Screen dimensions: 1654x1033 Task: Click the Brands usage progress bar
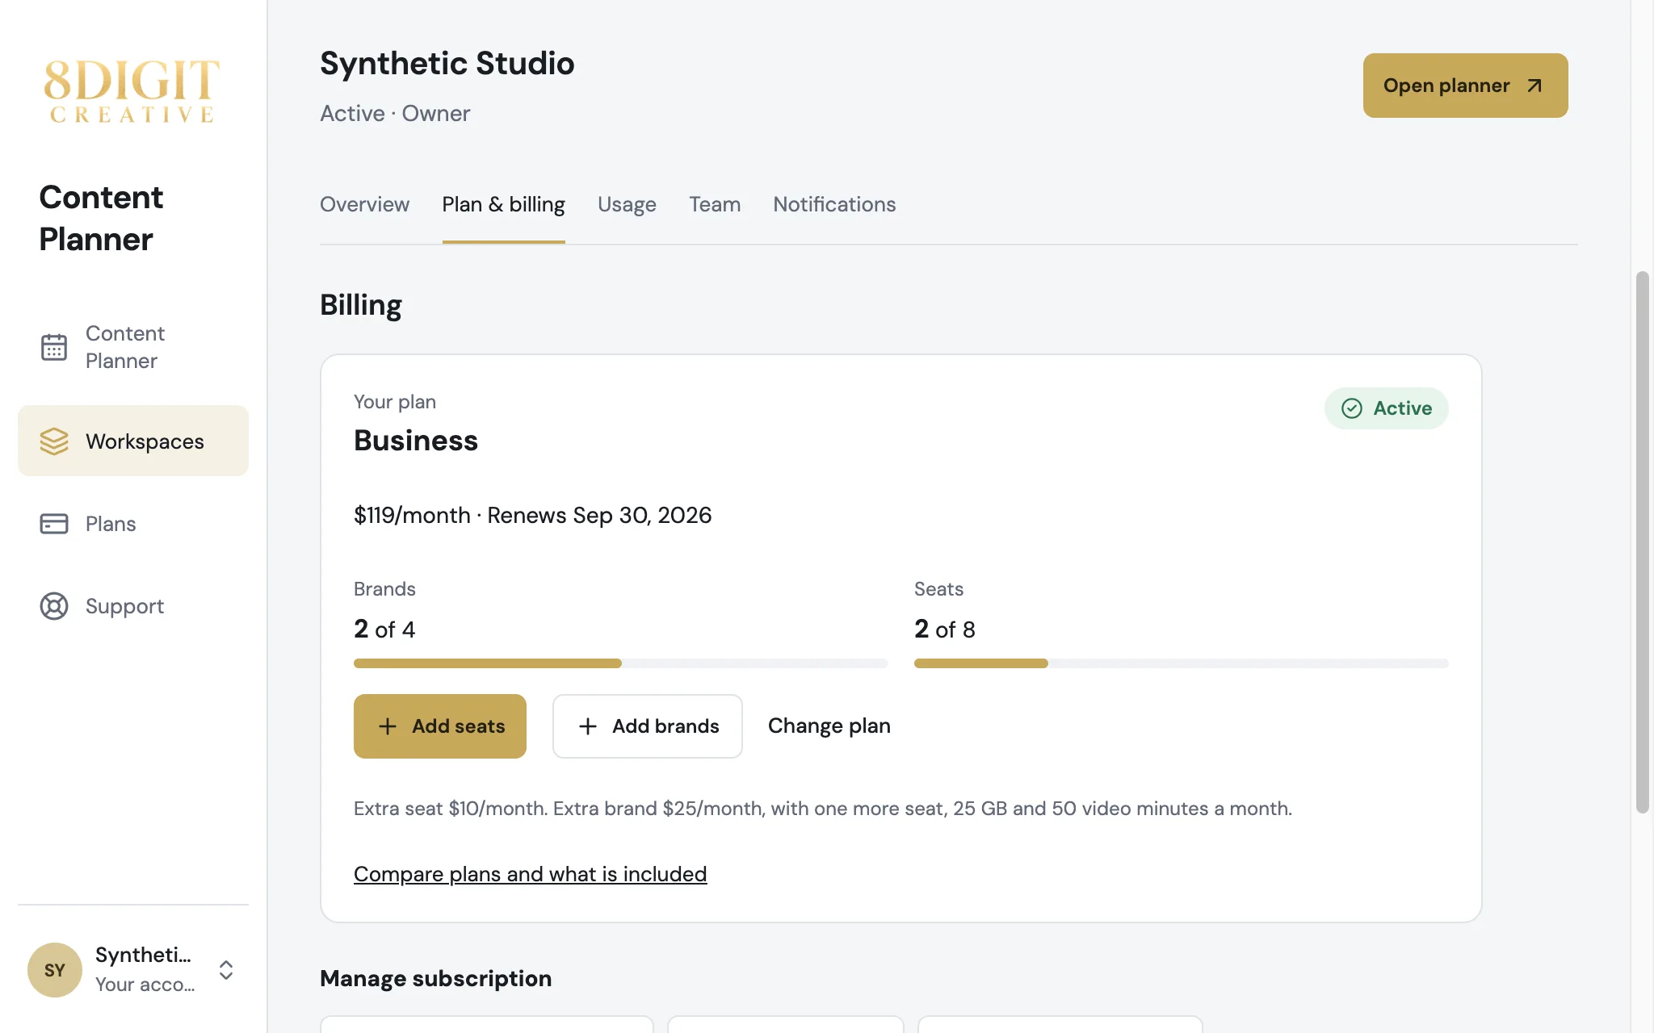point(621,663)
